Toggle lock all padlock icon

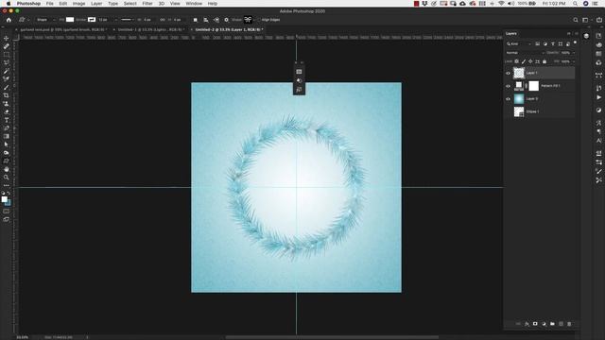click(544, 61)
